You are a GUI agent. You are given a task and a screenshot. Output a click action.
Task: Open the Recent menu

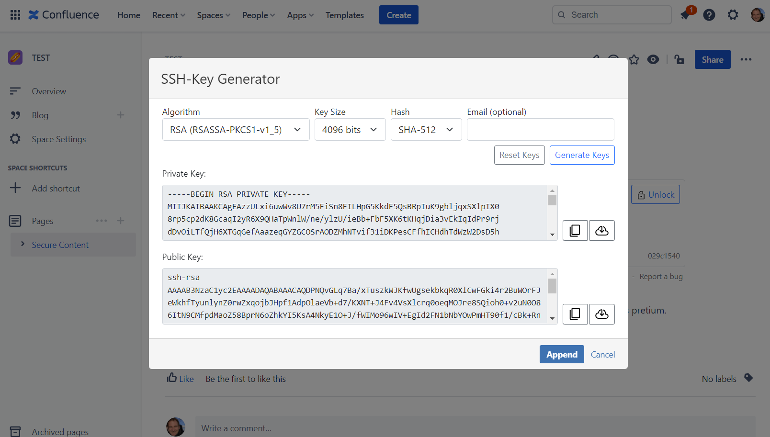pos(168,15)
